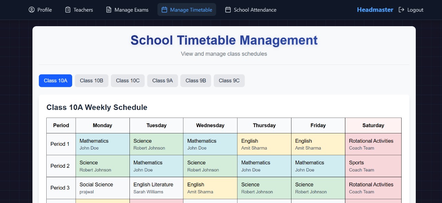Select the Class 10A tab

tap(55, 81)
